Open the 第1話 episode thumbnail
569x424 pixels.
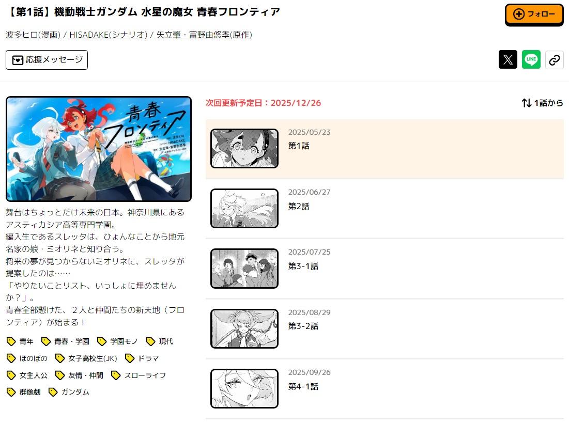click(x=244, y=148)
